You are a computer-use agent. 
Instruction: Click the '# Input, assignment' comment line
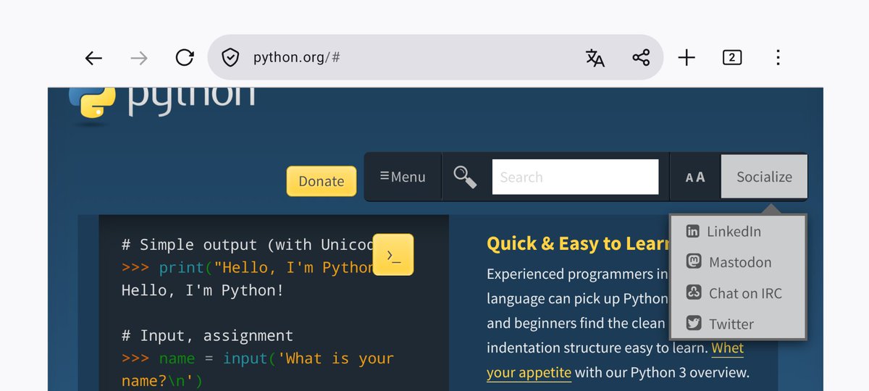click(x=207, y=336)
